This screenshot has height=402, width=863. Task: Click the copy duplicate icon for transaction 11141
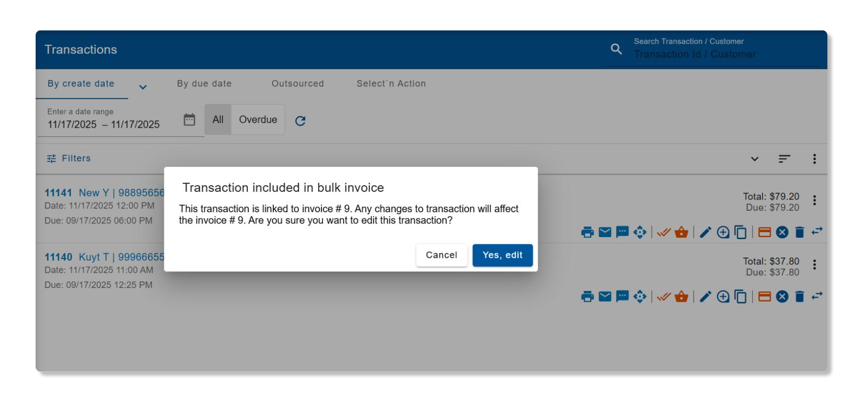point(741,233)
